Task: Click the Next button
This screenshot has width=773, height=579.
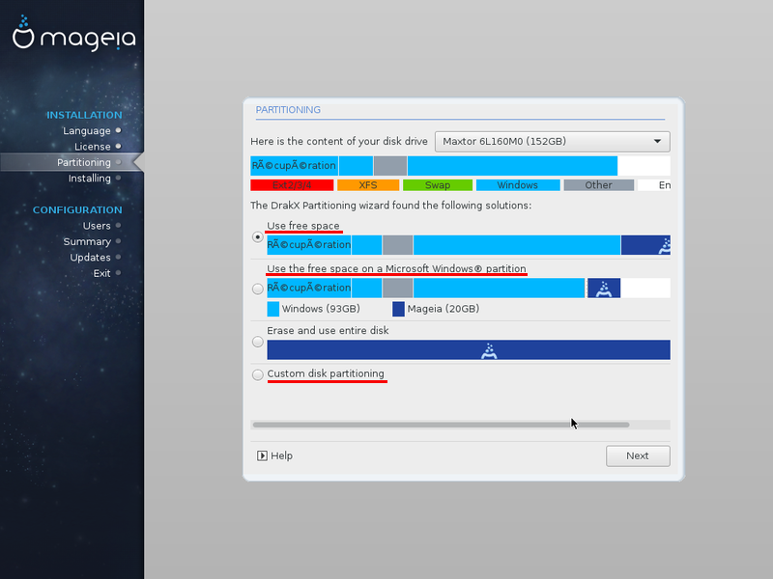Action: click(638, 455)
